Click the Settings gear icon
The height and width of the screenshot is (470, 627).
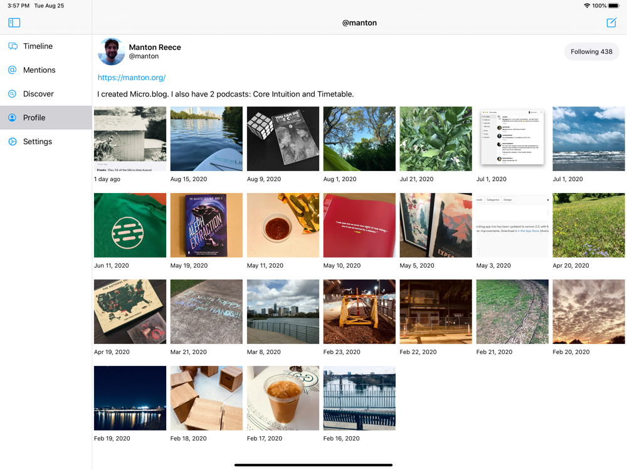(x=13, y=142)
